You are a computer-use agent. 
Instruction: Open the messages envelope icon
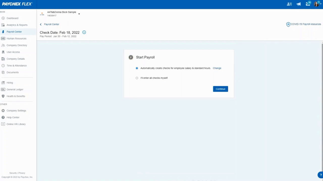click(x=308, y=4)
